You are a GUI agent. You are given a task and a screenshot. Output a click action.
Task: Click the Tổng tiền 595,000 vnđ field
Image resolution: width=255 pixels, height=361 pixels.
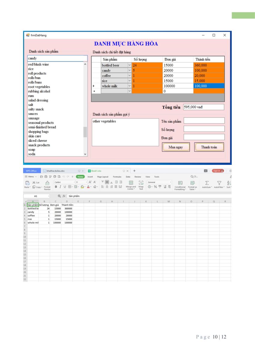(204, 107)
